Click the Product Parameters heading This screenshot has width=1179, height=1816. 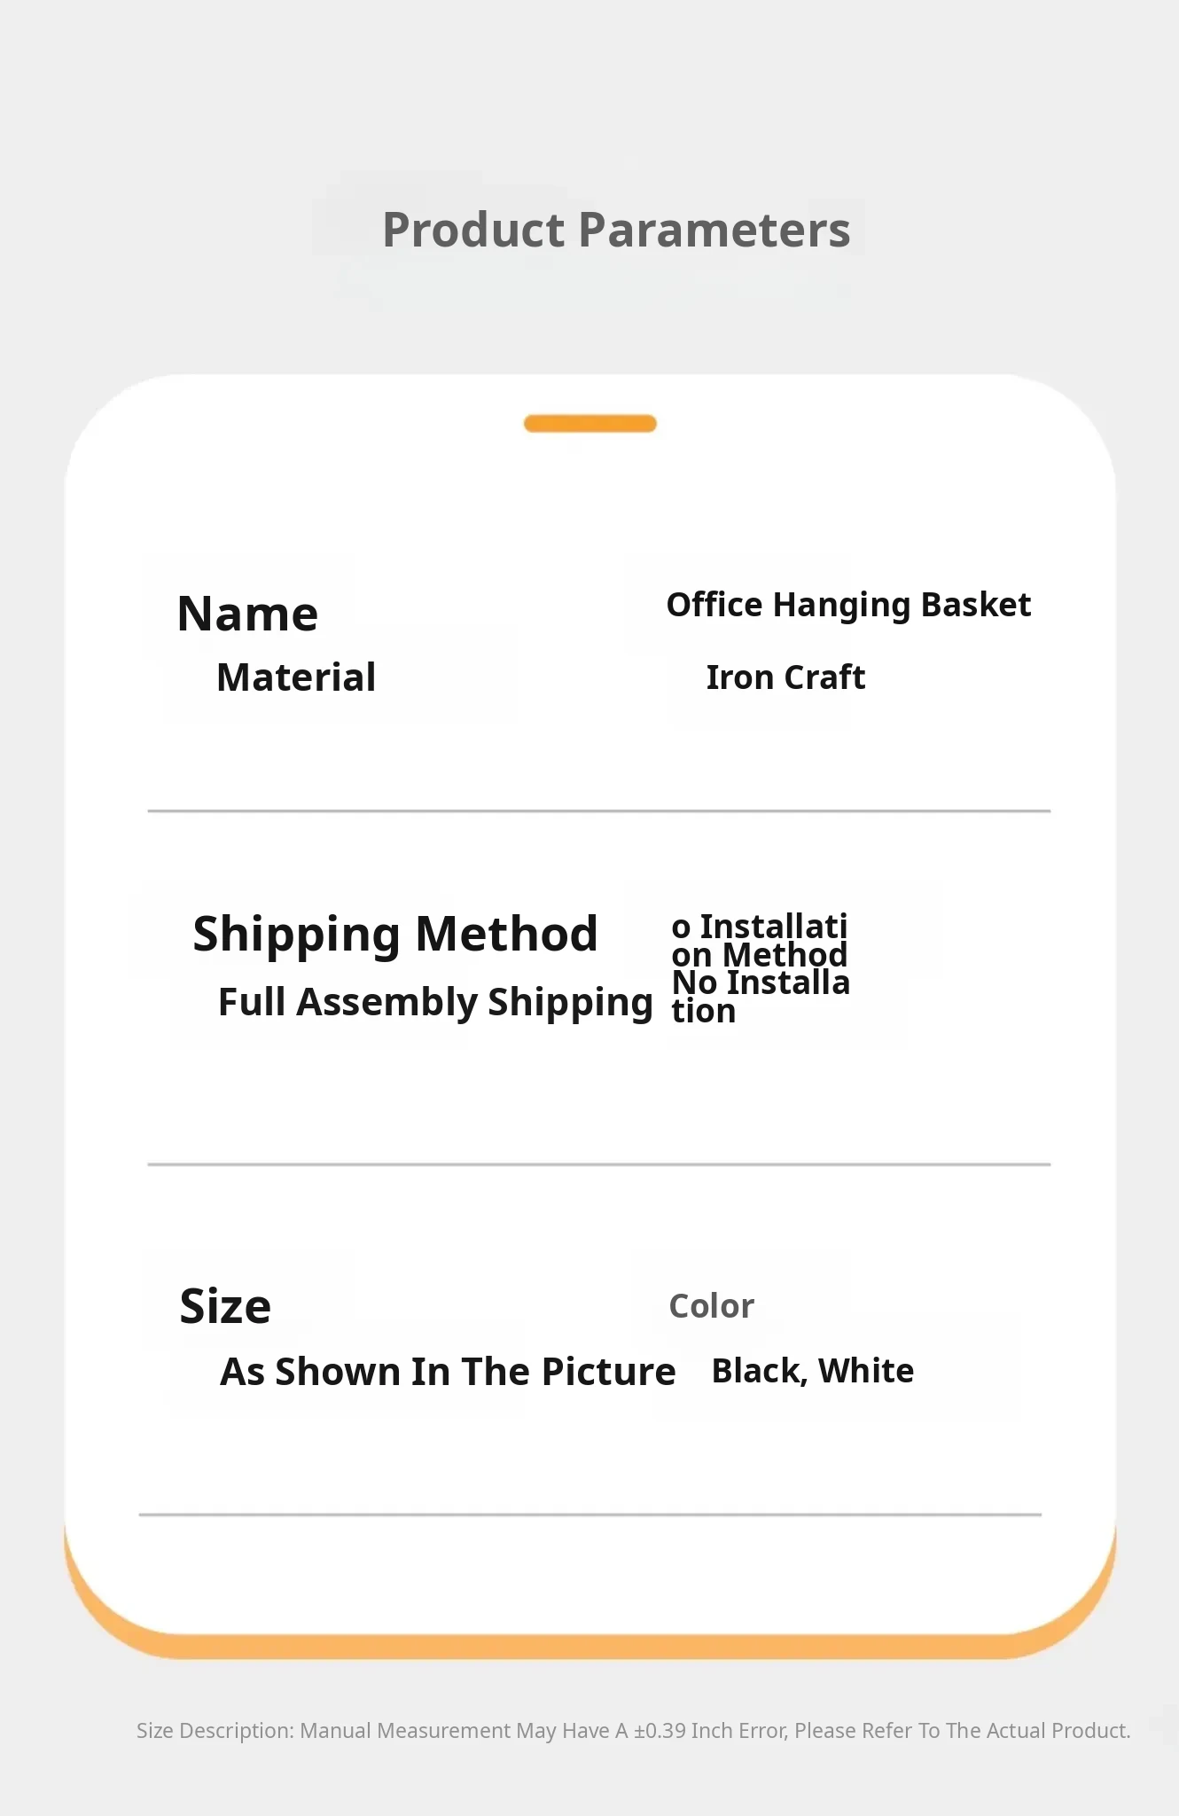pyautogui.click(x=616, y=231)
